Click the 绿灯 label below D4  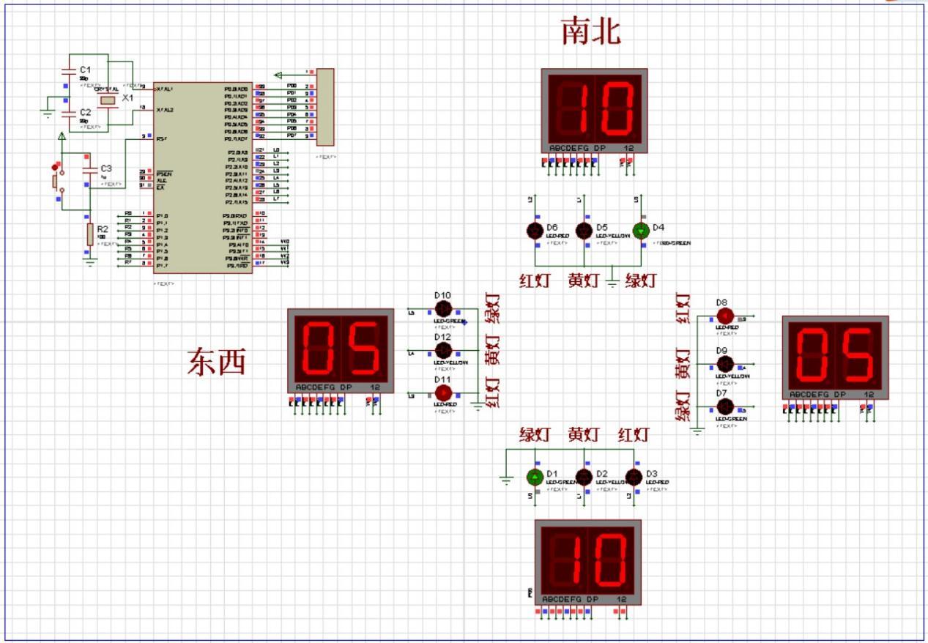[x=640, y=280]
